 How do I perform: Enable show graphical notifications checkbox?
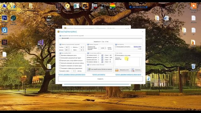click(x=60, y=68)
